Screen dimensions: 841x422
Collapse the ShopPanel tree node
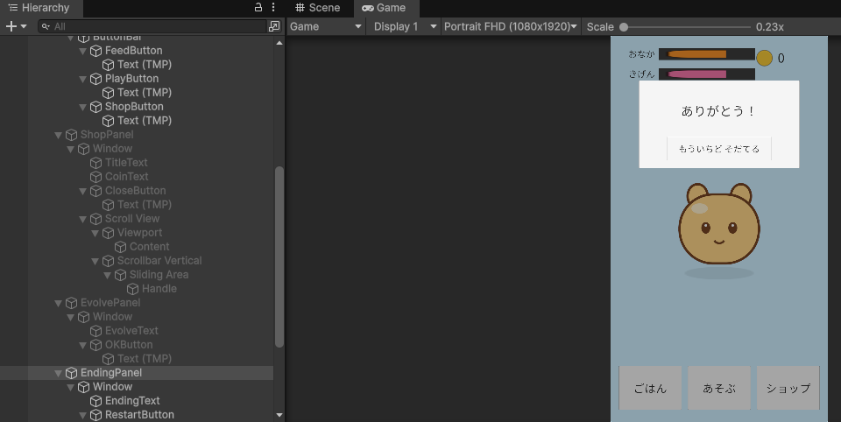coord(58,135)
